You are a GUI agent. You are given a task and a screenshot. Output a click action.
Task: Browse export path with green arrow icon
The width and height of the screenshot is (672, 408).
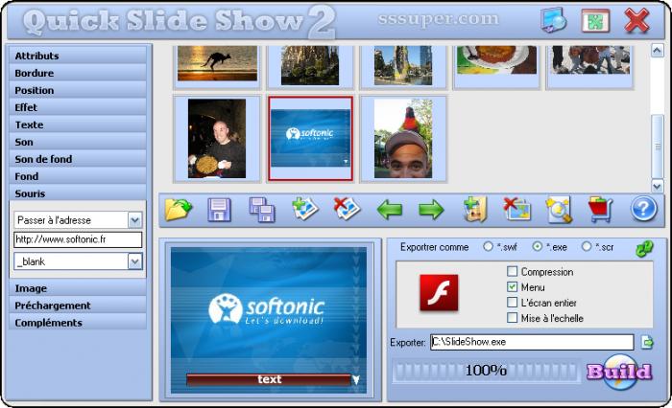click(x=647, y=342)
